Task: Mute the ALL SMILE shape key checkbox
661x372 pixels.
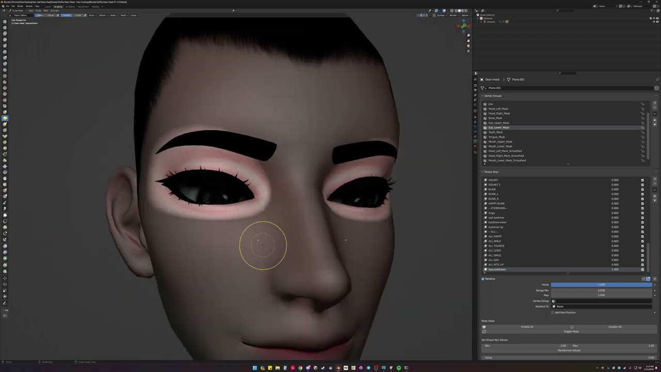Action: (x=642, y=241)
